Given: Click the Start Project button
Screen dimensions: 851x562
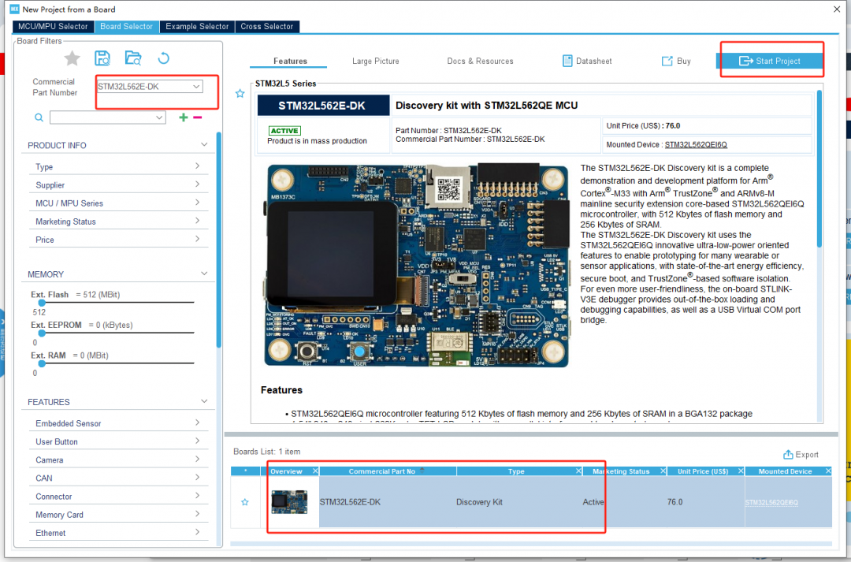Looking at the screenshot, I should (771, 60).
